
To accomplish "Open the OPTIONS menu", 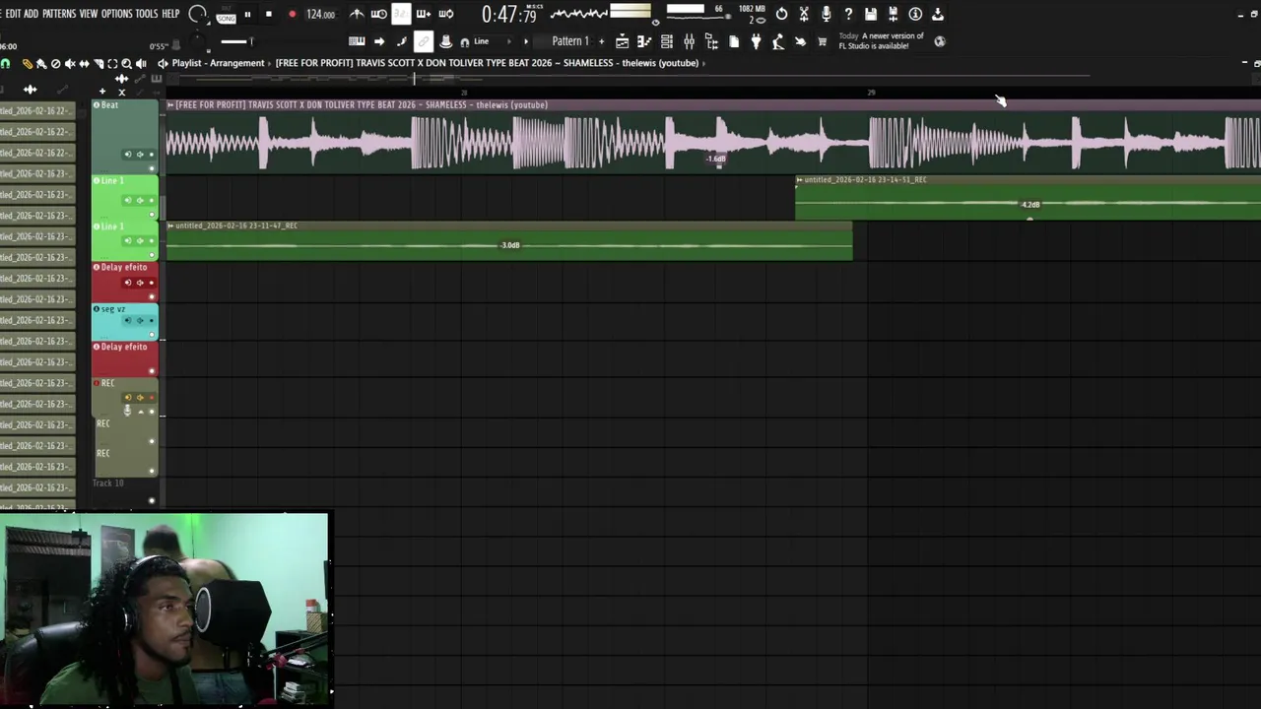I will tap(116, 14).
